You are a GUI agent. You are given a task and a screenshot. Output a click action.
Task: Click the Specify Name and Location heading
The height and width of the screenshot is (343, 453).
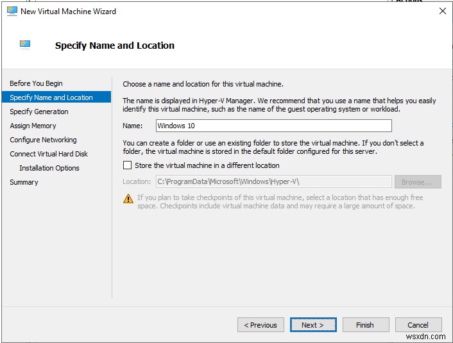[115, 46]
